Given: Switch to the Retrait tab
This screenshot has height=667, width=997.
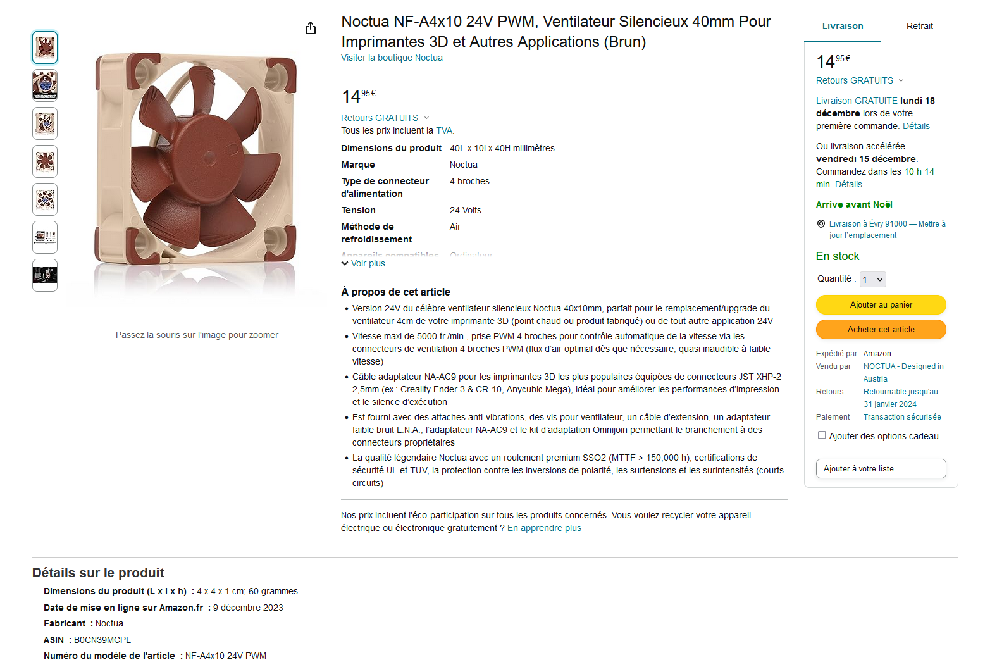Looking at the screenshot, I should coord(919,26).
